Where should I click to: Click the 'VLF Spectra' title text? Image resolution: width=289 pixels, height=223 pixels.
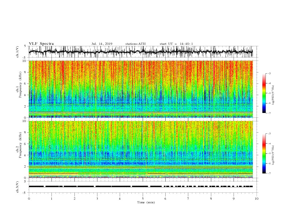(41, 44)
